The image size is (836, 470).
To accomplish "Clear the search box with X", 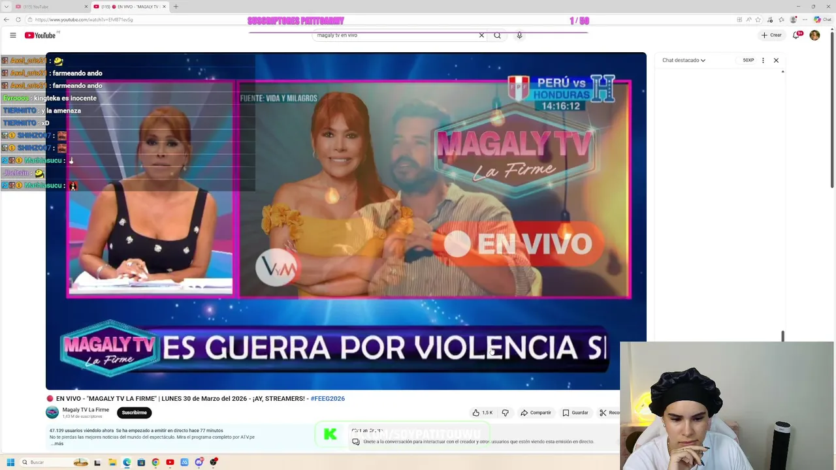I will coord(481,35).
